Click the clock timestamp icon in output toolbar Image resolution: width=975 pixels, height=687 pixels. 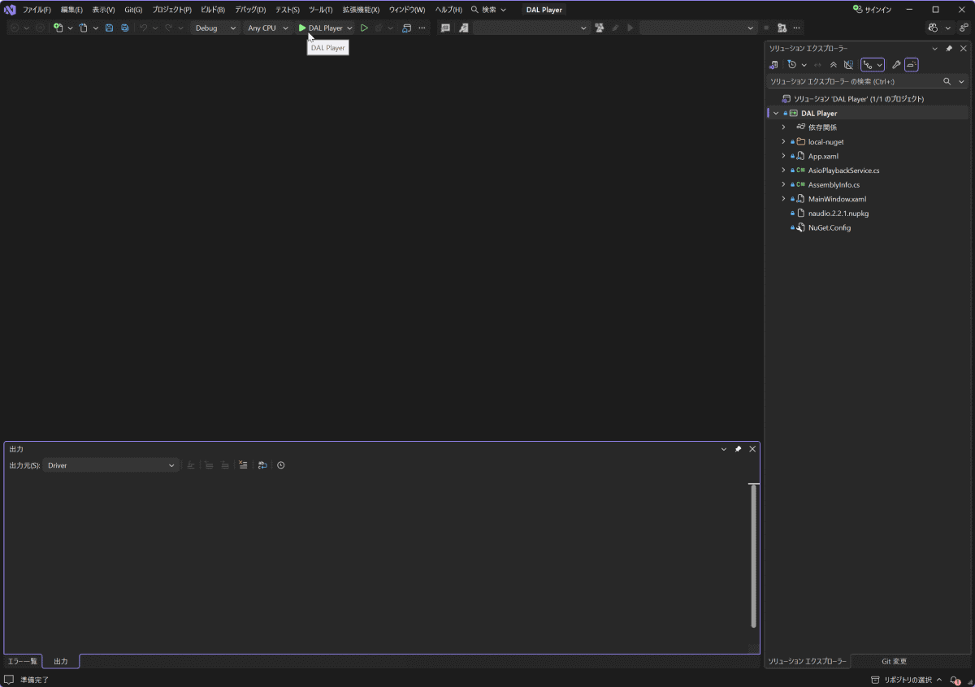(281, 465)
